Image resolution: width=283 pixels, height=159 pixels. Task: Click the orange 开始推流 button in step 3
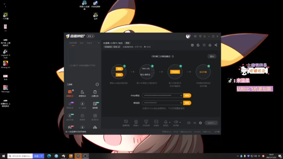click(x=175, y=72)
